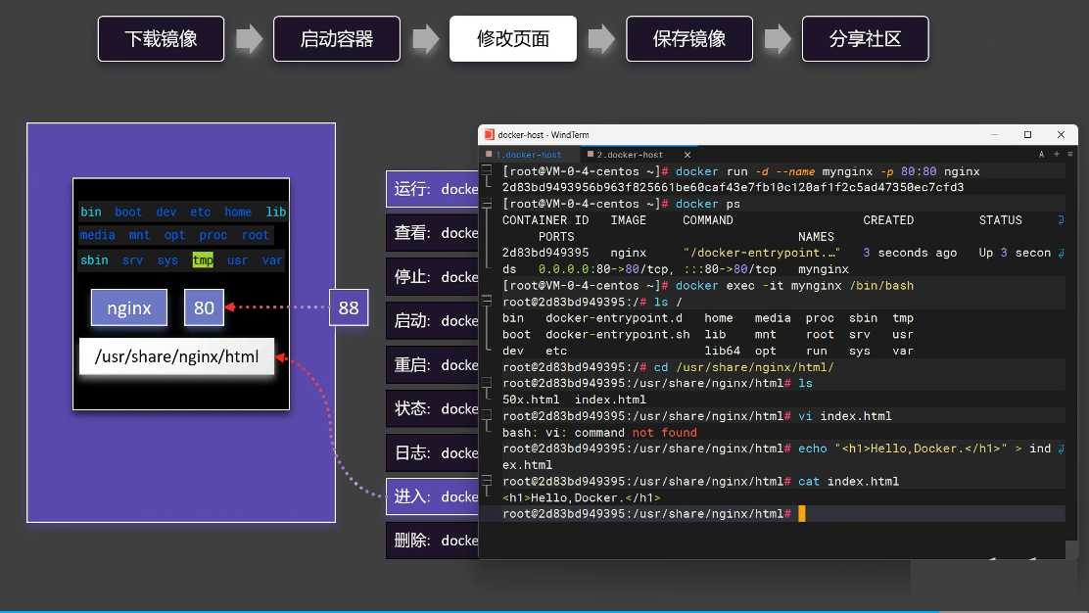Collapse the fold marker beside 'cat index.html'
The image size is (1089, 613).
[486, 481]
